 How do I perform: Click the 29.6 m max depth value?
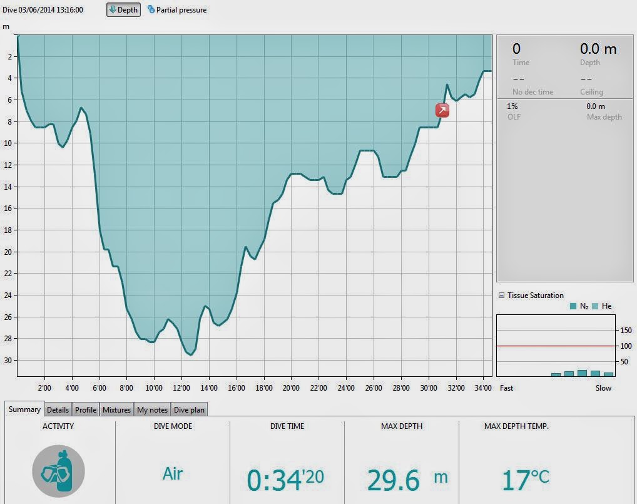click(407, 480)
